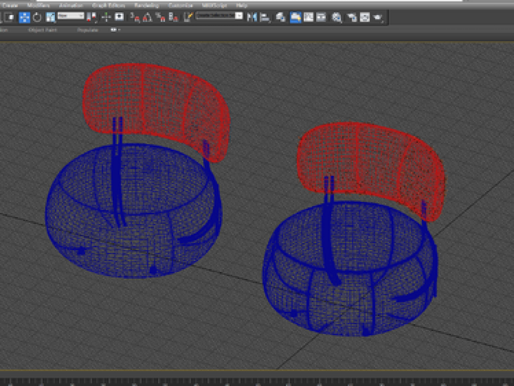
Task: Activate the Select and Rotate tool
Action: coord(37,17)
